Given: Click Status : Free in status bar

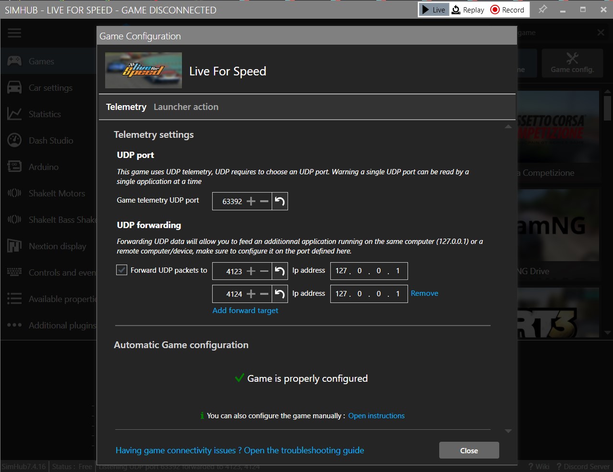Looking at the screenshot, I should click(72, 466).
